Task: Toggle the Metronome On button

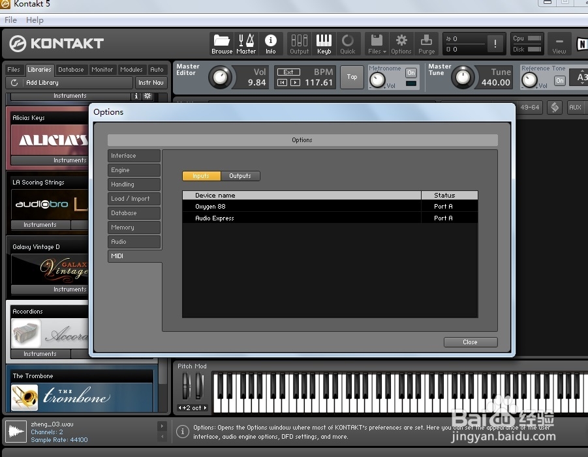Action: (x=411, y=72)
